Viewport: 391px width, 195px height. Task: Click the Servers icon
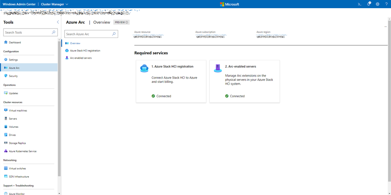coord(6,118)
